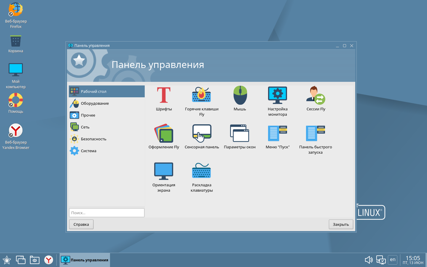Open Оформление Fly appearance settings
Viewport: 427px width, 267px height.
[x=164, y=137]
